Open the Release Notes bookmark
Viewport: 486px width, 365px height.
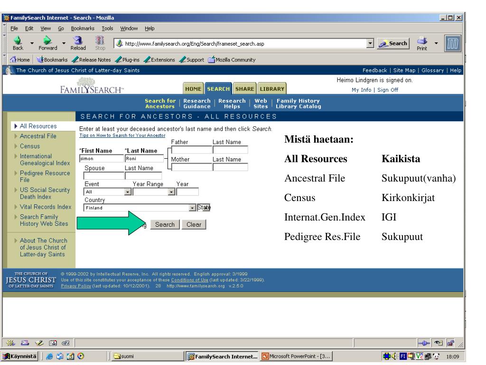coord(91,59)
